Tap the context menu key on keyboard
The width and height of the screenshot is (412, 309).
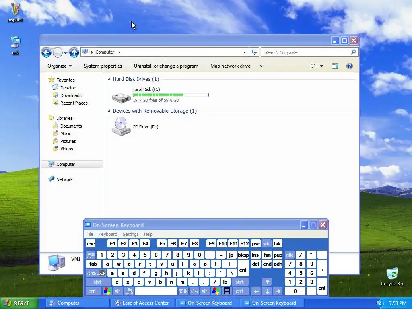point(227,291)
